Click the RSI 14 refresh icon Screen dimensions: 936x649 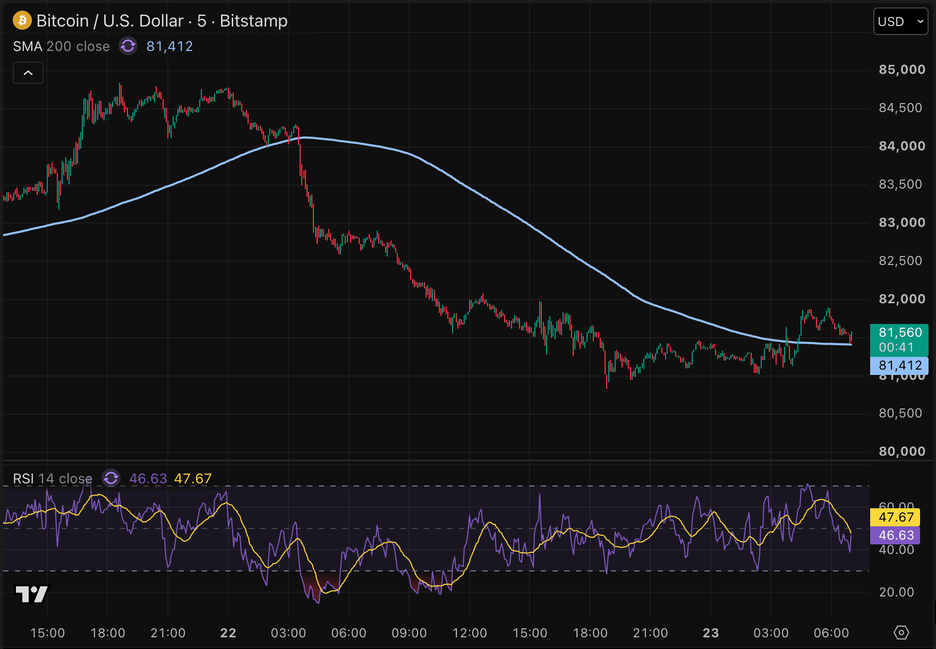[x=111, y=479]
